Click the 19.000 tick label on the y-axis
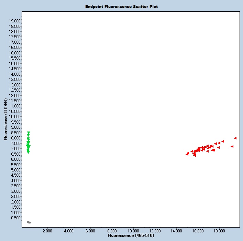This screenshot has width=243, height=241. tap(15, 21)
